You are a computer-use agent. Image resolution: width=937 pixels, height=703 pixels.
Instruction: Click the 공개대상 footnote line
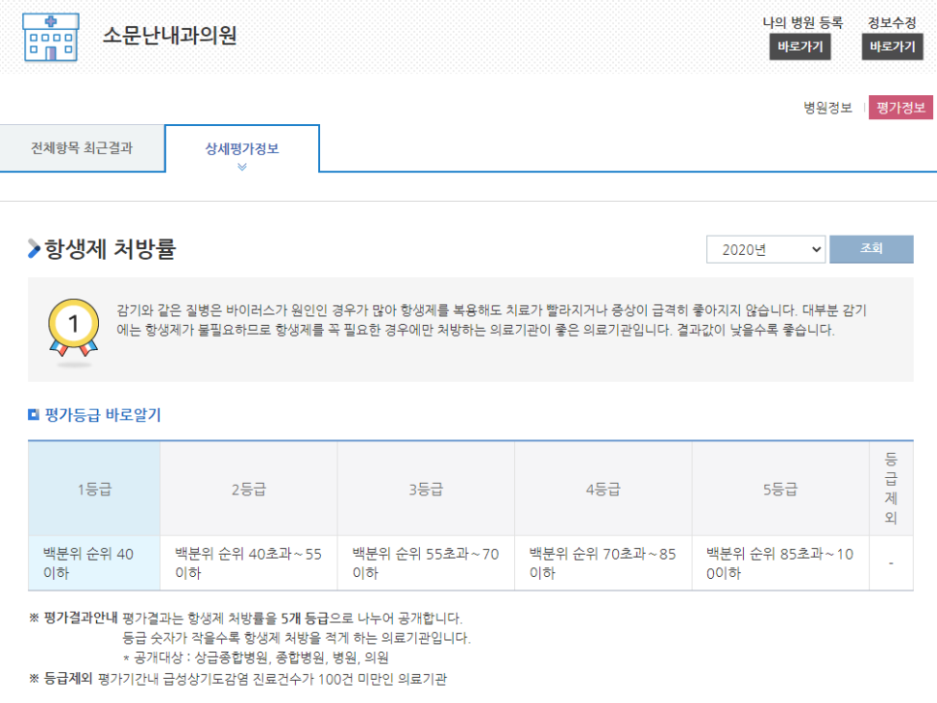click(256, 657)
